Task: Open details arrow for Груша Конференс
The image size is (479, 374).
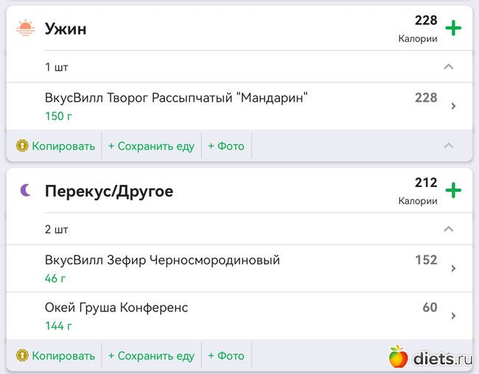Action: click(x=453, y=316)
